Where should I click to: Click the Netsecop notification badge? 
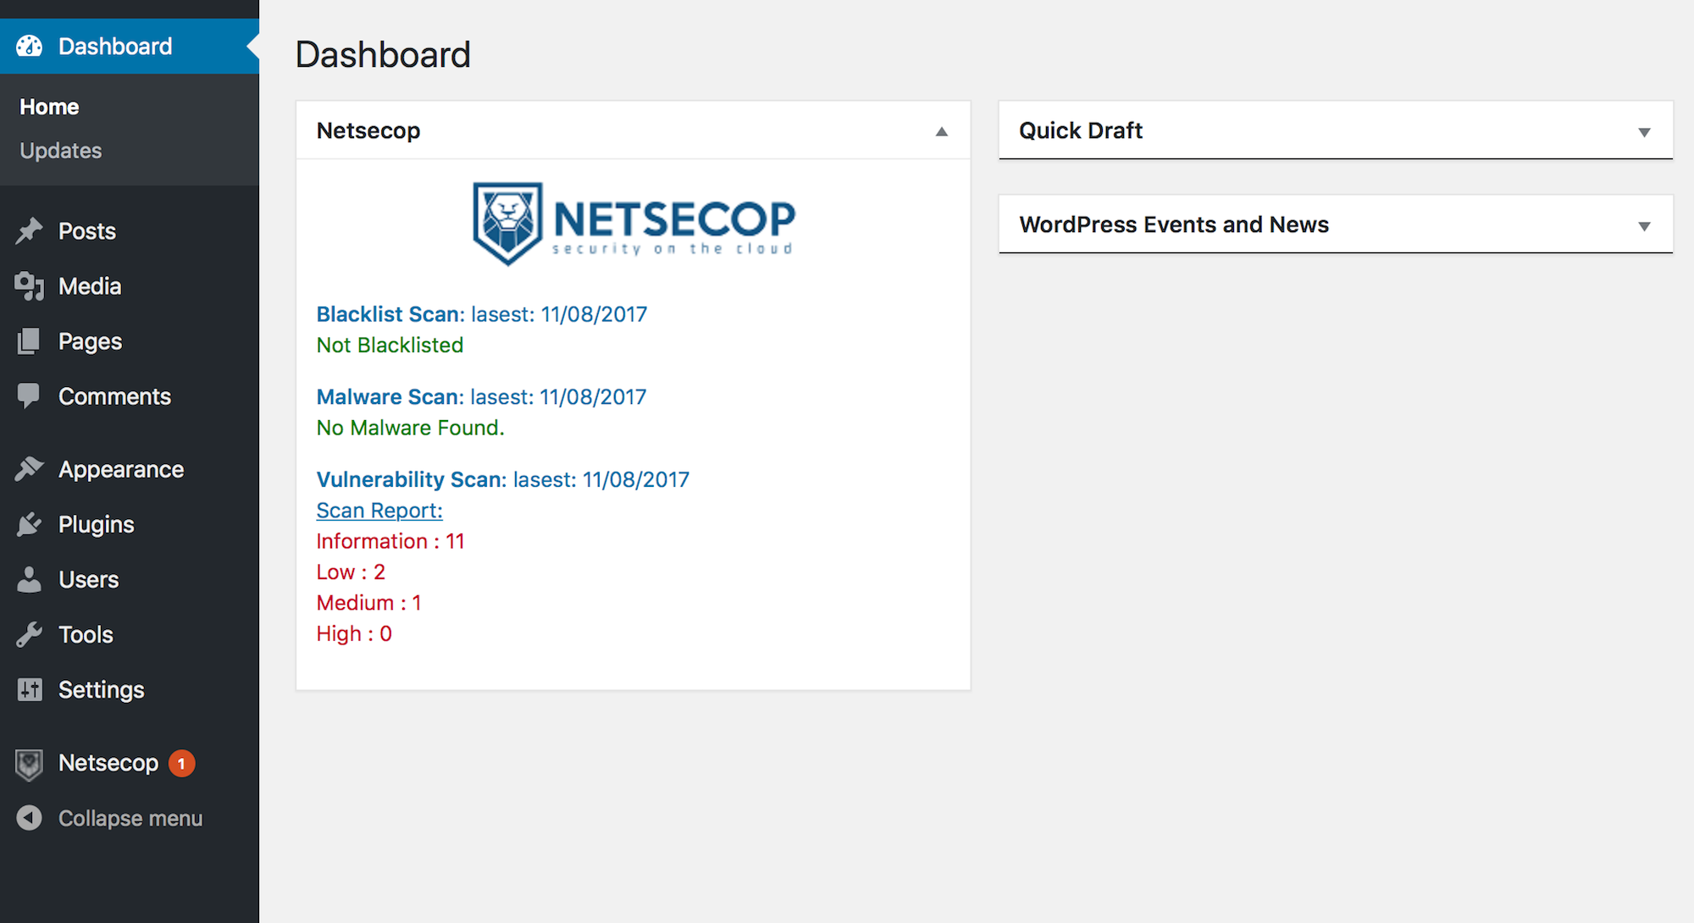tap(181, 764)
